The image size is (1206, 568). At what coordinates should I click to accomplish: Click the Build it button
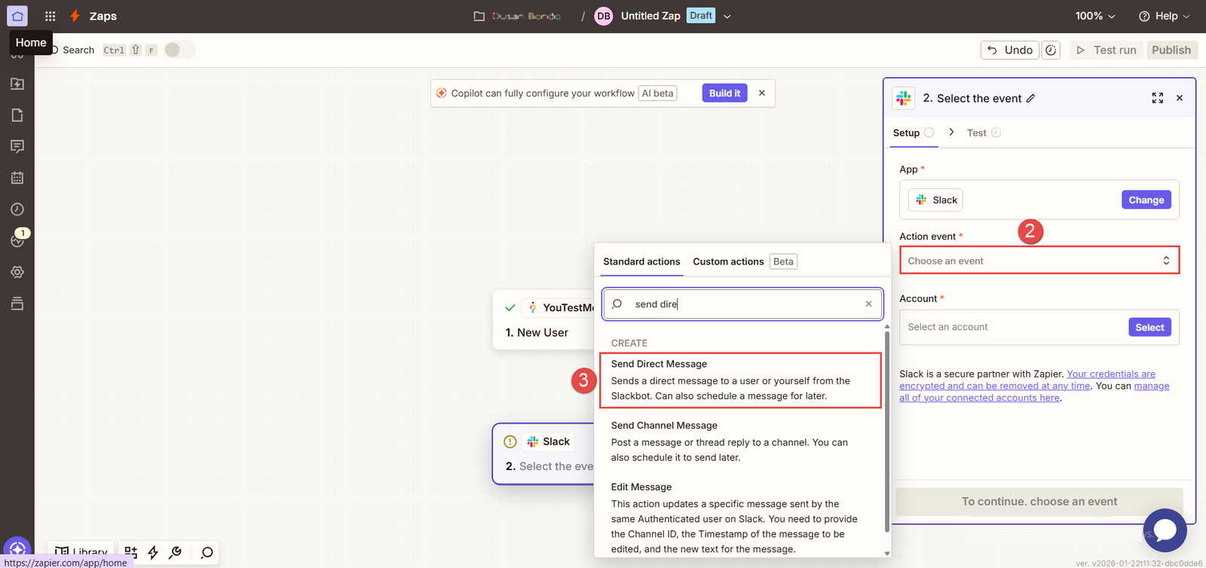pos(724,93)
